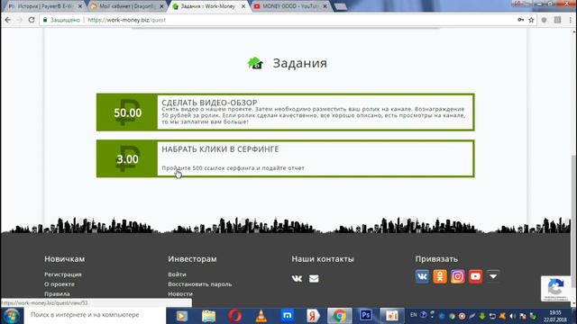Open the СДЕЛАТЬ ВИДЕО-ОБЗОР task
This screenshot has height=324, width=577.
(x=285, y=112)
